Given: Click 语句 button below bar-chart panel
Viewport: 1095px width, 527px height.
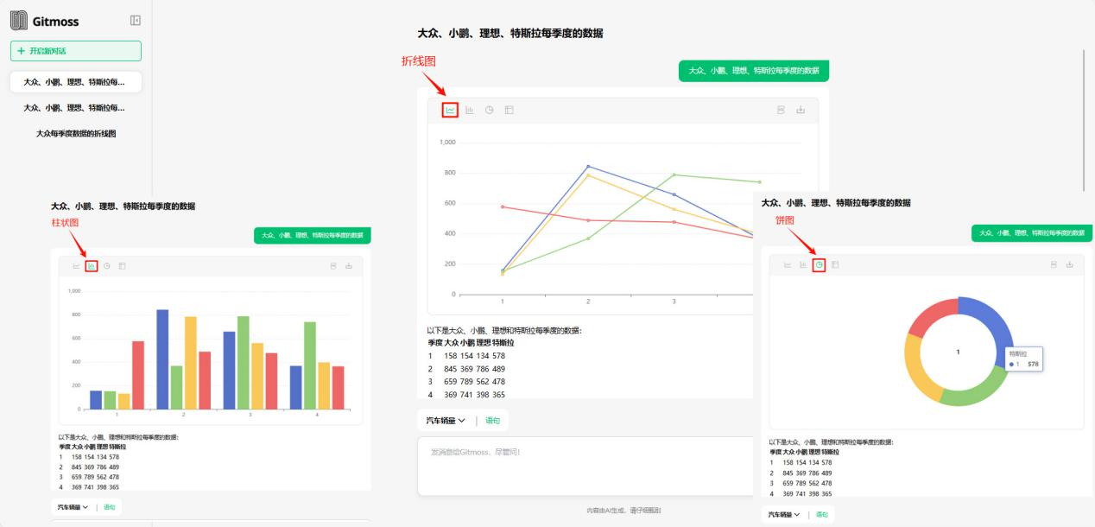Looking at the screenshot, I should click(x=109, y=507).
